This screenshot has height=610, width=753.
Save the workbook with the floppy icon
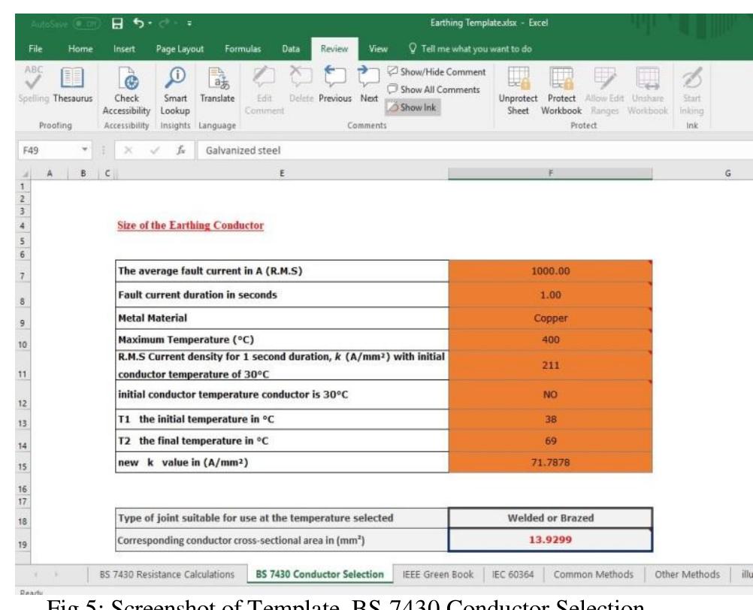pos(117,23)
